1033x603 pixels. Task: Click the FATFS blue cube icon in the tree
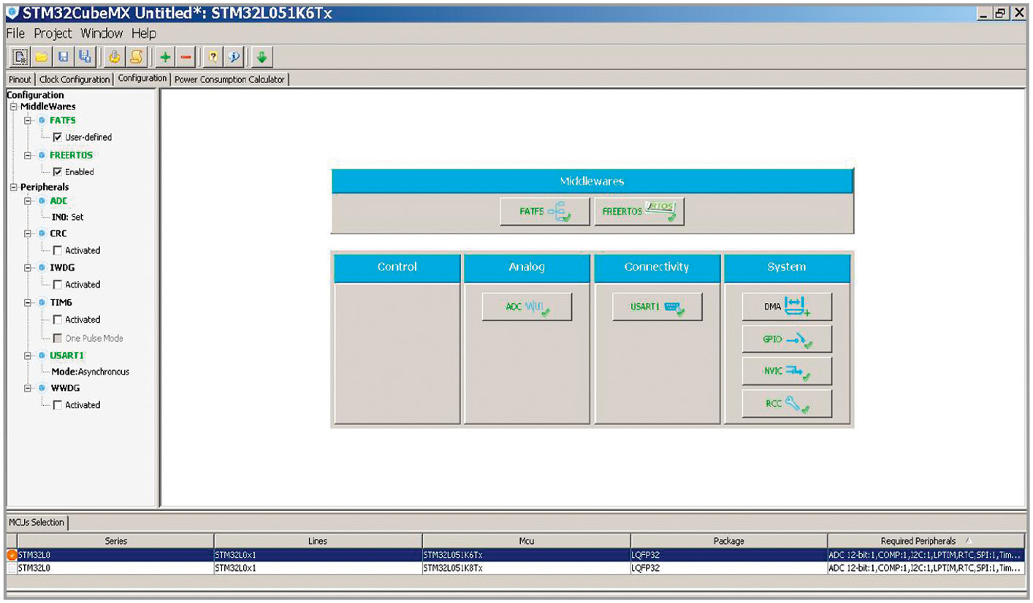pyautogui.click(x=42, y=120)
